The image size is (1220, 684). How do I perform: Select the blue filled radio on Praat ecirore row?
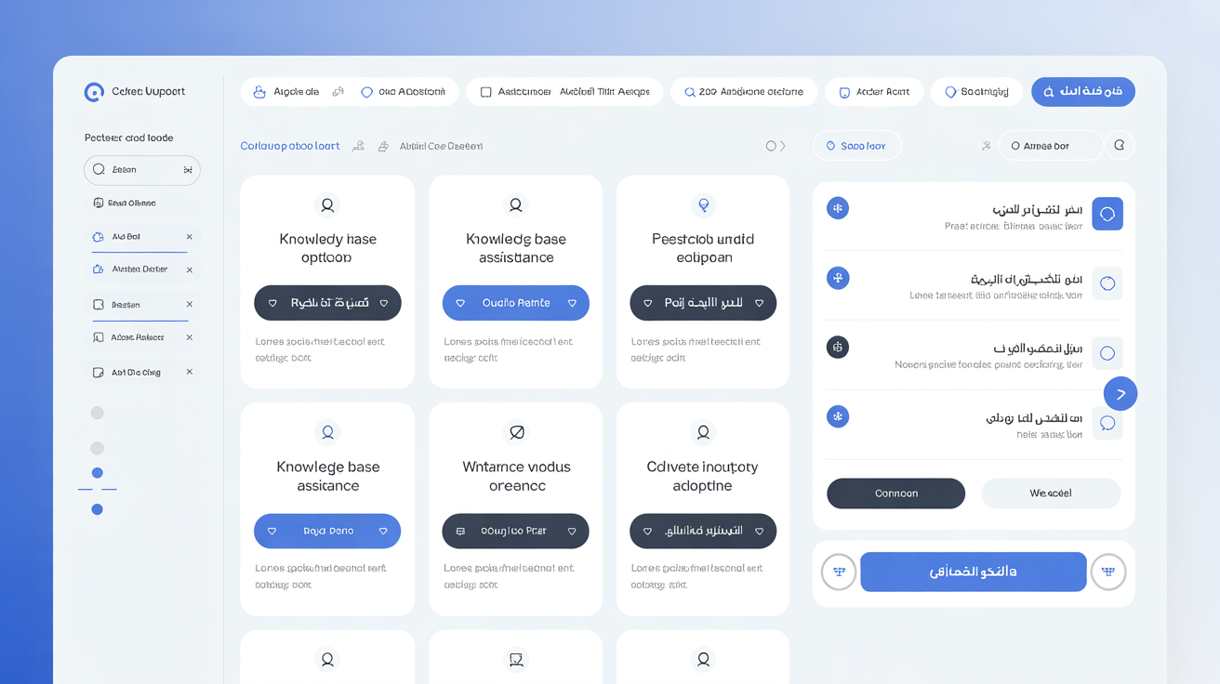[1107, 214]
